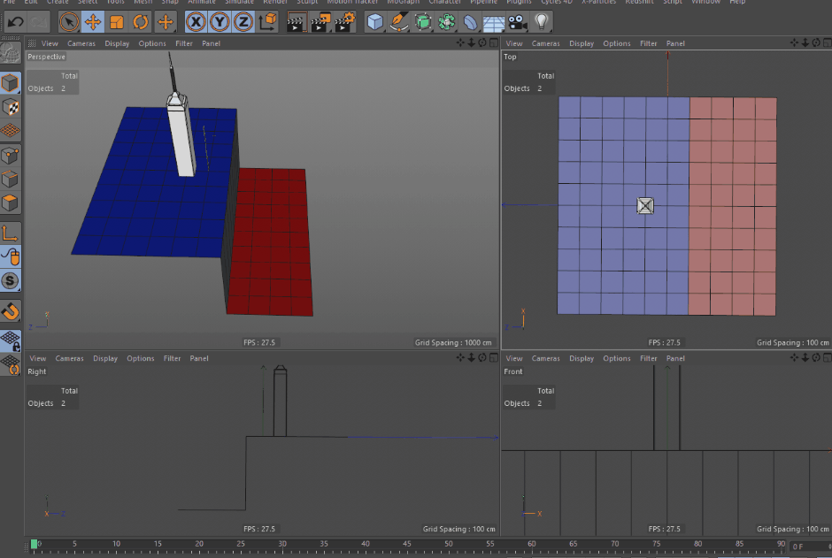
Task: Click Right viewport maximize toggle icon
Action: click(x=494, y=357)
